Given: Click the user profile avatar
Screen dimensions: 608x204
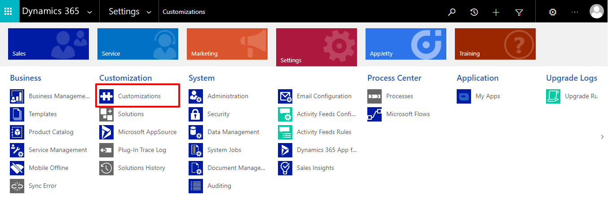Looking at the screenshot, I should click(x=596, y=12).
